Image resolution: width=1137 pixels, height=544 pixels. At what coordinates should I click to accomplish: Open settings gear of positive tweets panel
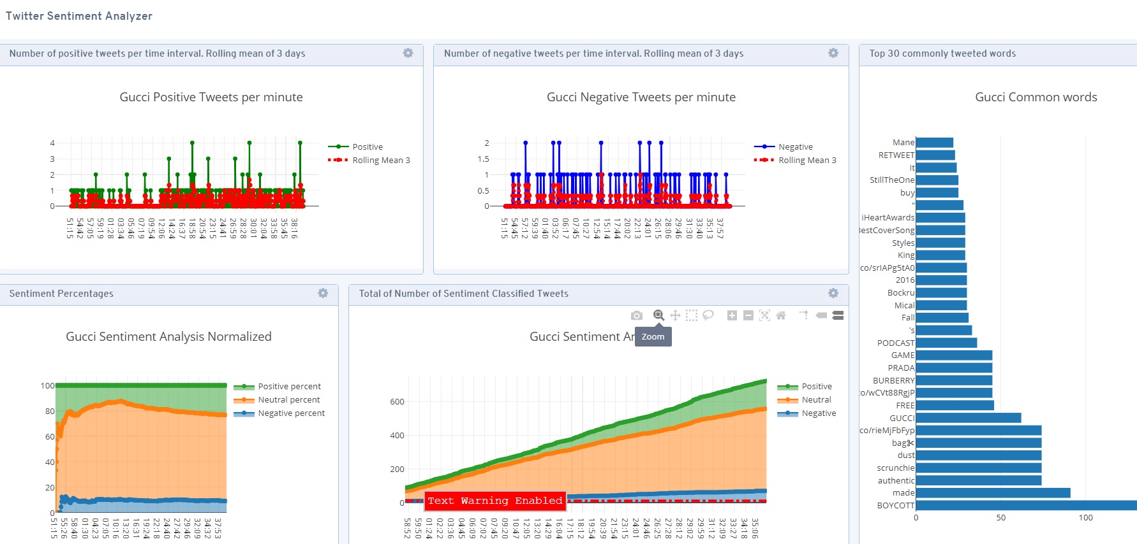click(408, 53)
